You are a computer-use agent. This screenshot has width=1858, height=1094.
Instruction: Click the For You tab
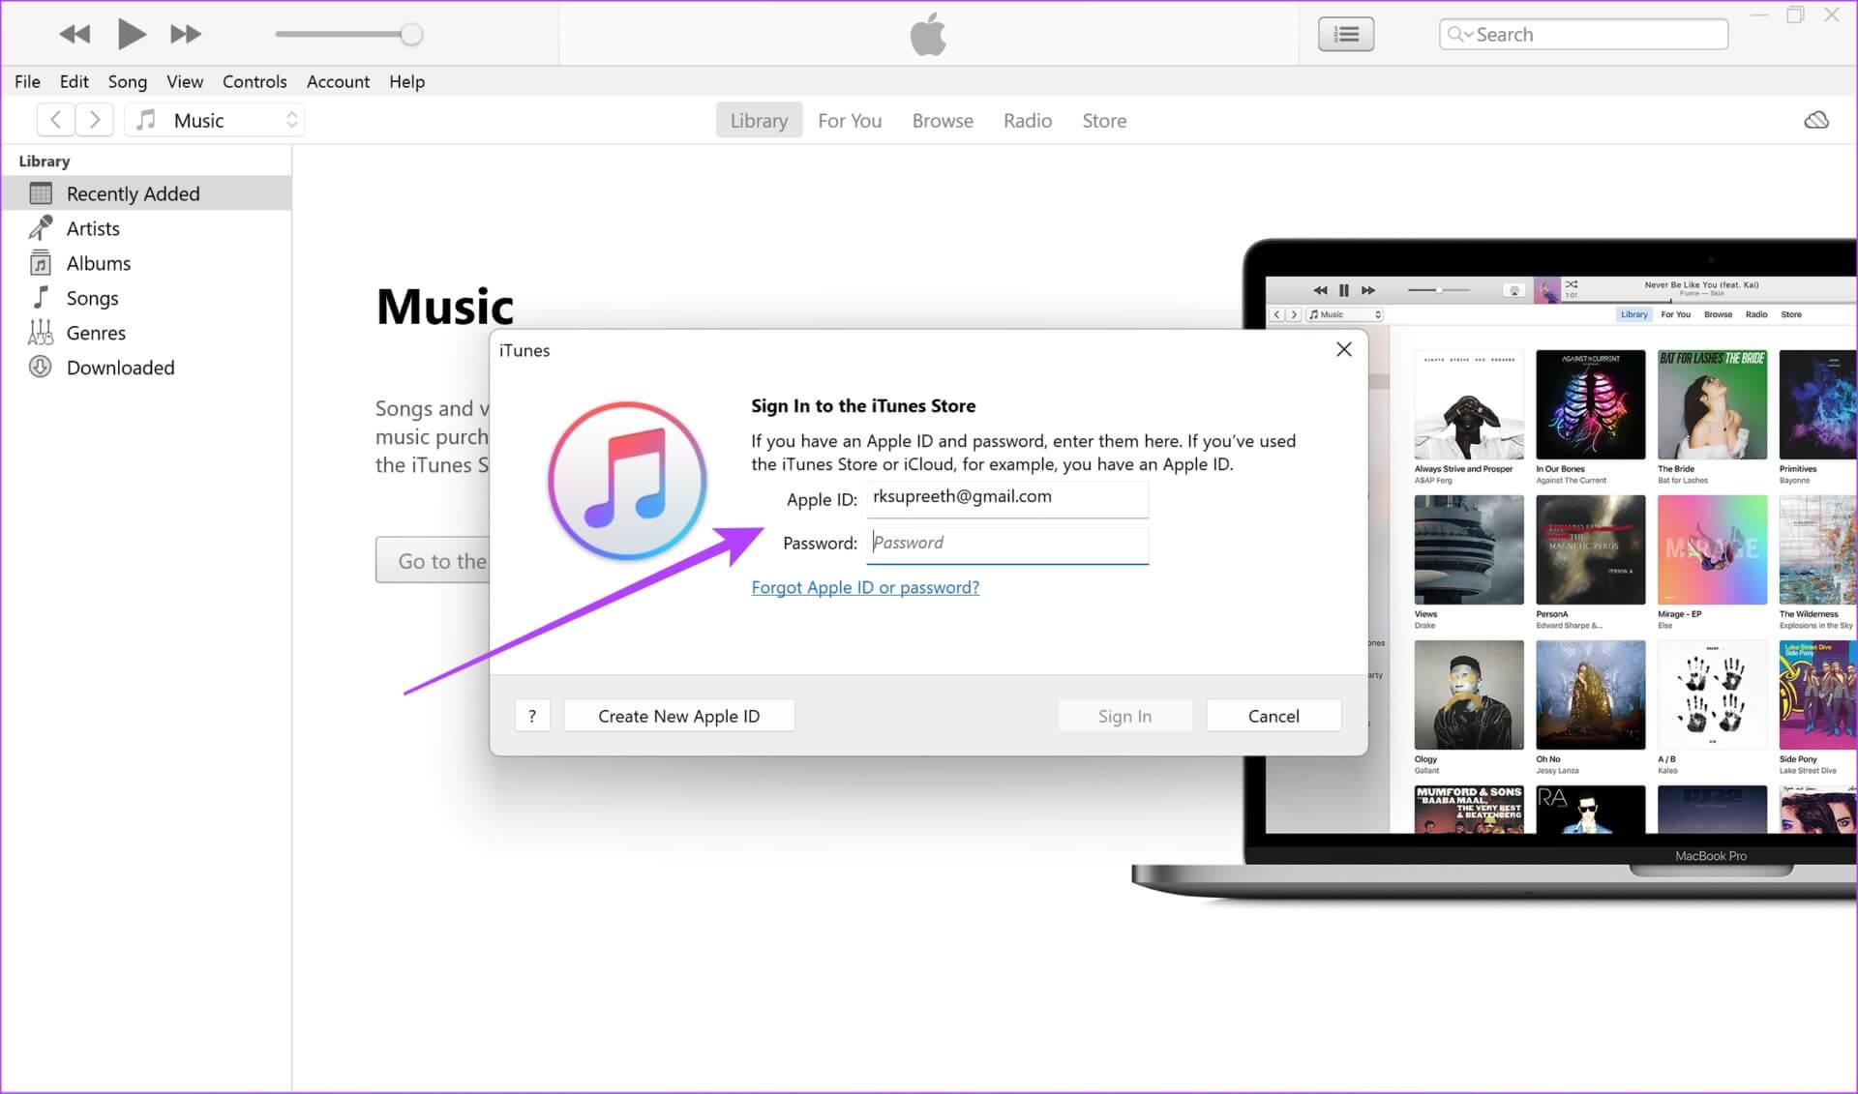[849, 120]
